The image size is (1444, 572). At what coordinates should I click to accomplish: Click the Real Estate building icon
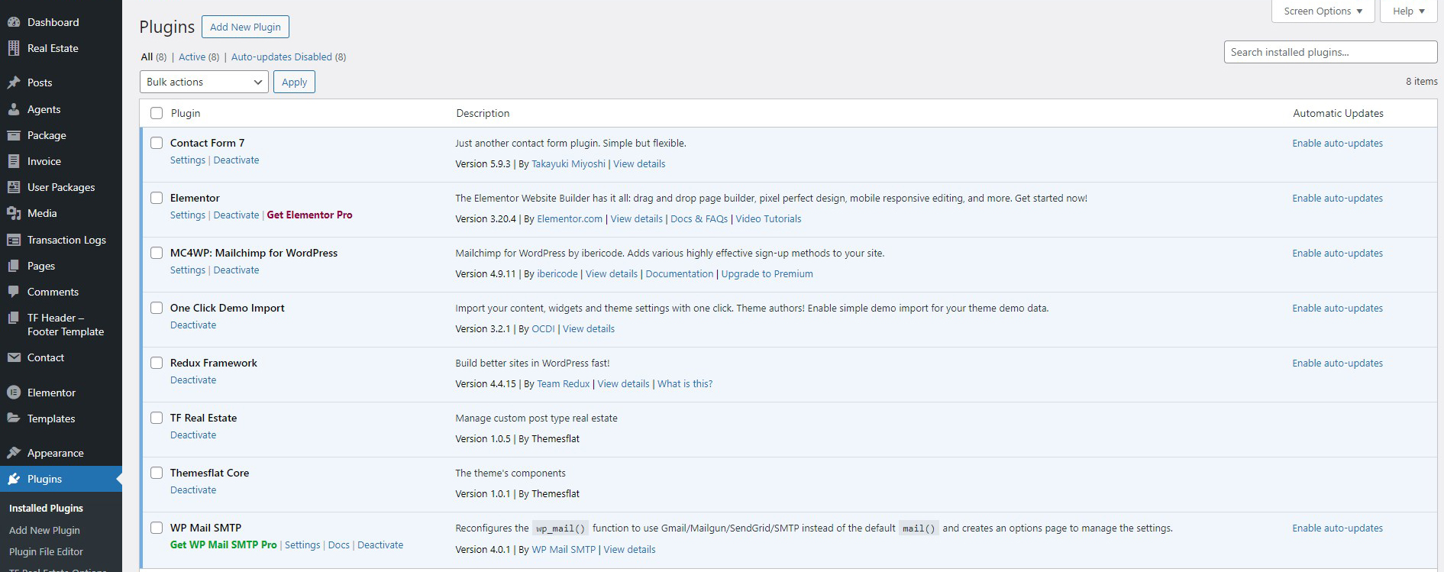(13, 48)
